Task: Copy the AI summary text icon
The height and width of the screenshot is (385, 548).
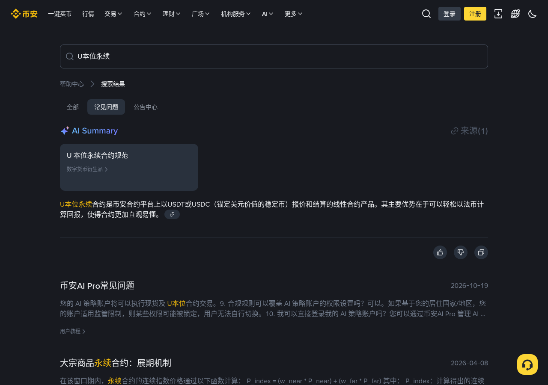Action: (x=481, y=252)
